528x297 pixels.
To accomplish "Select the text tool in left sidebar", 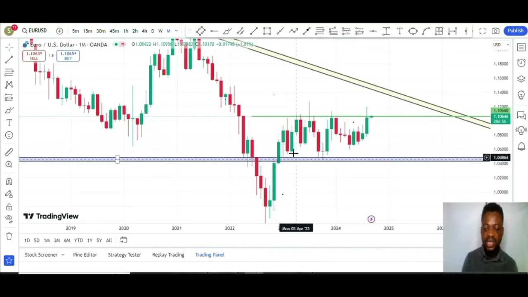I will [9, 123].
